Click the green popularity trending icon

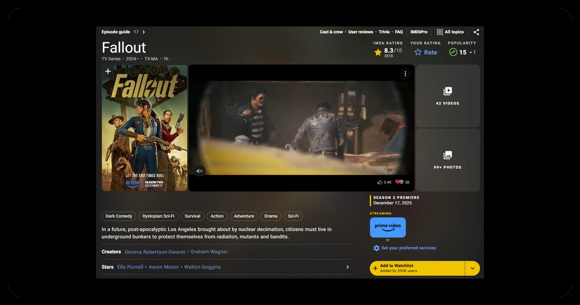(x=453, y=52)
